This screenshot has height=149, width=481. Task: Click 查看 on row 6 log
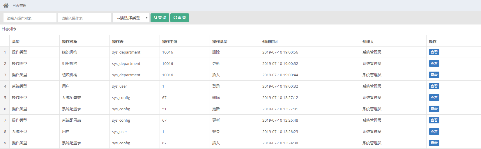(434, 109)
